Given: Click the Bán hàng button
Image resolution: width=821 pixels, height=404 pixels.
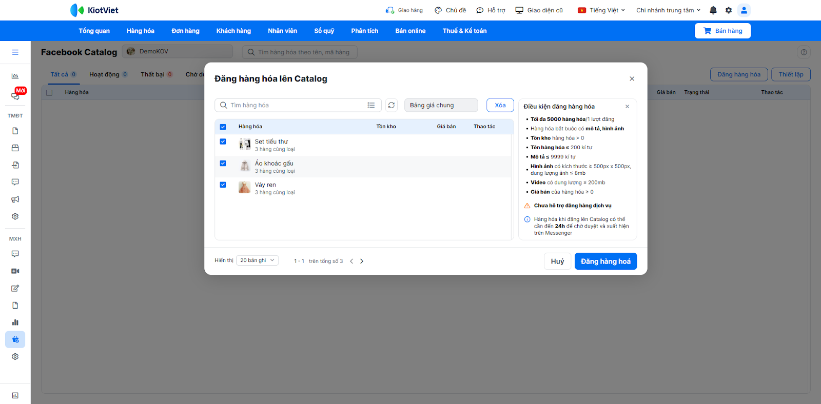Looking at the screenshot, I should pyautogui.click(x=722, y=31).
